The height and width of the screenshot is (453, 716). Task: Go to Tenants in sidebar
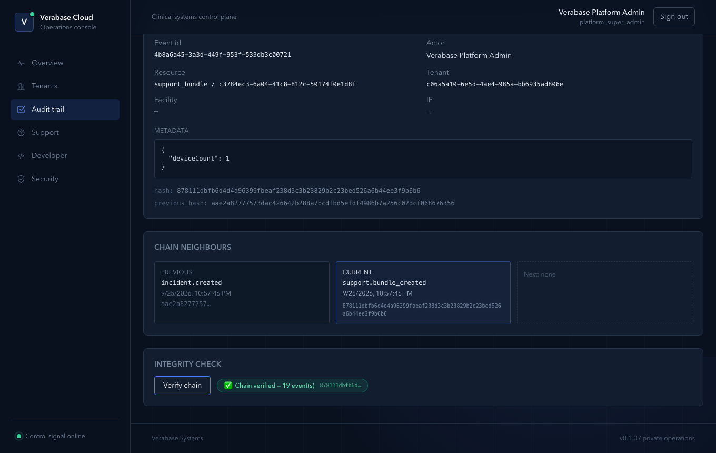click(65, 86)
